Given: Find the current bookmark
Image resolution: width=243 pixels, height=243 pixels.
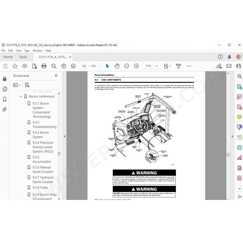Looking at the screenshot, I should pos(27,85).
